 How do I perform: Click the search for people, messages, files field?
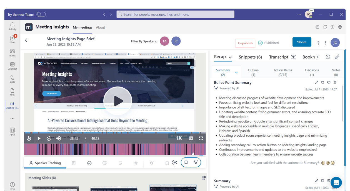pyautogui.click(x=175, y=14)
